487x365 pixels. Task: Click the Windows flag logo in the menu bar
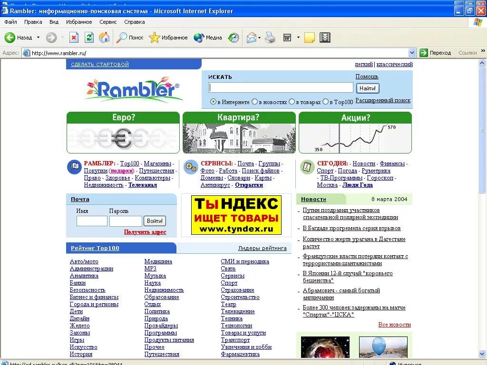click(x=477, y=22)
